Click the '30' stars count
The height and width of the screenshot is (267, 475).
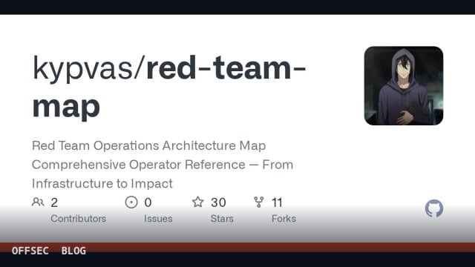coord(218,202)
